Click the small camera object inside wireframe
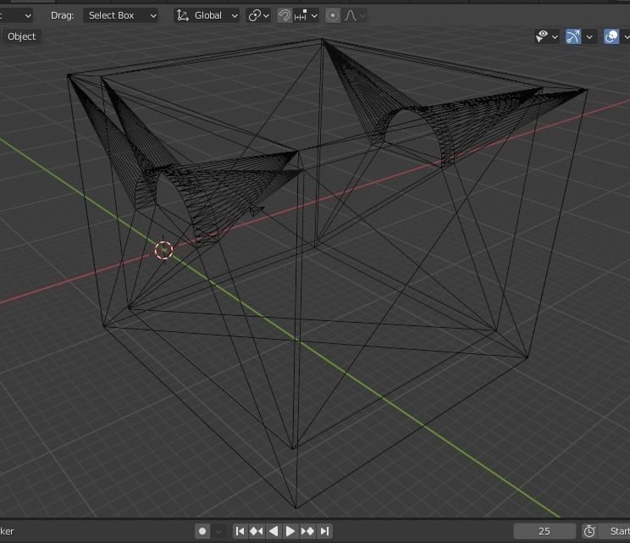Image resolution: width=630 pixels, height=543 pixels. click(256, 210)
